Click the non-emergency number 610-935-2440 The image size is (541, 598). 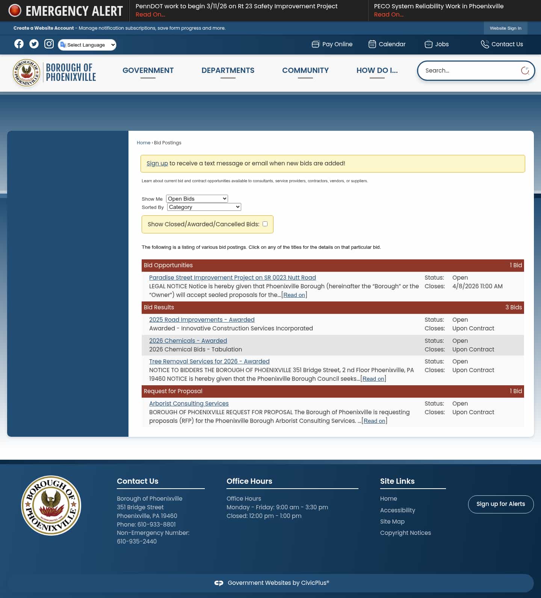pyautogui.click(x=137, y=541)
